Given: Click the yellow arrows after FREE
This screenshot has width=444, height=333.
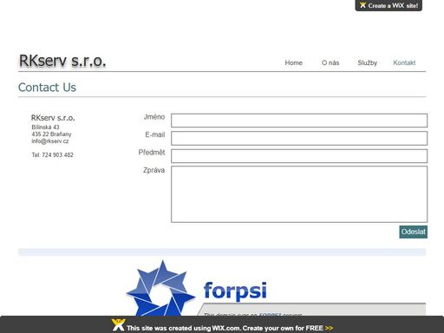Looking at the screenshot, I should point(329,328).
